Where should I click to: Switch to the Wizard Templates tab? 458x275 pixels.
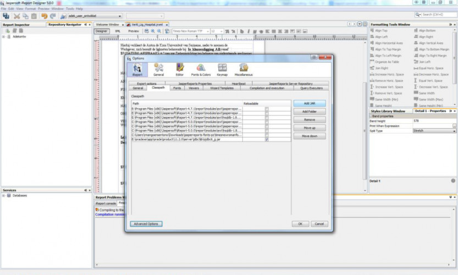[x=222, y=88]
